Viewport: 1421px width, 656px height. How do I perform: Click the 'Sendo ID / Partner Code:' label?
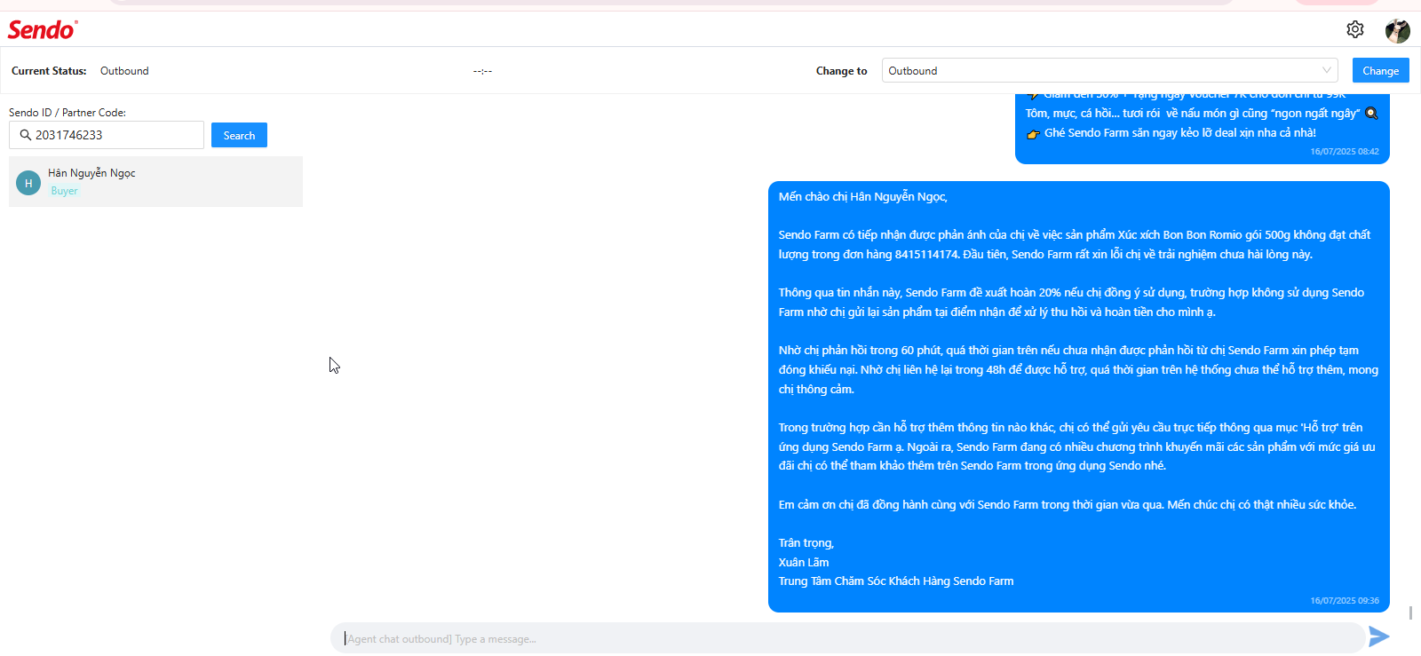(67, 113)
